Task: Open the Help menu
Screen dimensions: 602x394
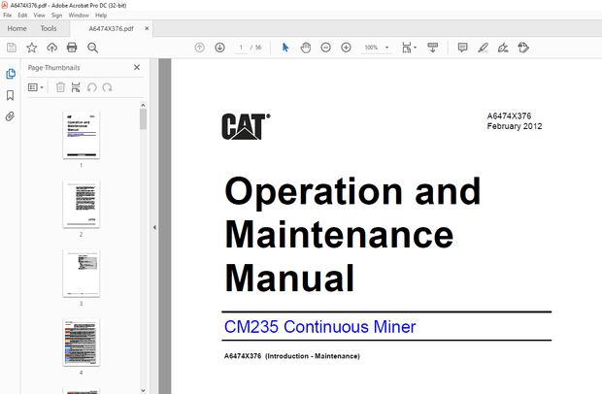Action: (101, 16)
